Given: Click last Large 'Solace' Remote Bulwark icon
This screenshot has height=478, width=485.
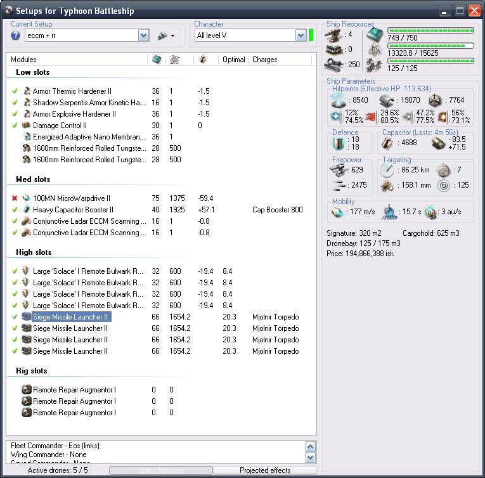Looking at the screenshot, I should coord(27,306).
